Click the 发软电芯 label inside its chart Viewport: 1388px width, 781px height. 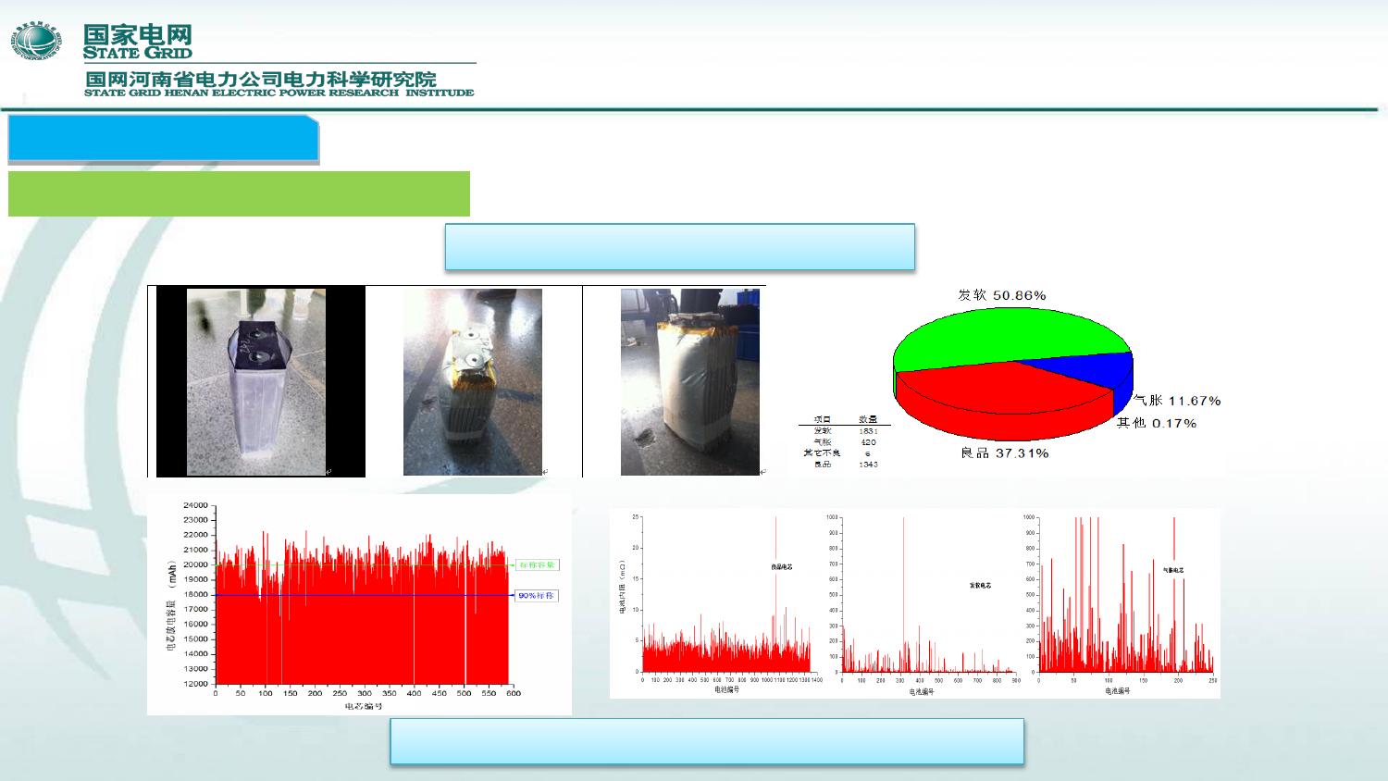pyautogui.click(x=980, y=585)
